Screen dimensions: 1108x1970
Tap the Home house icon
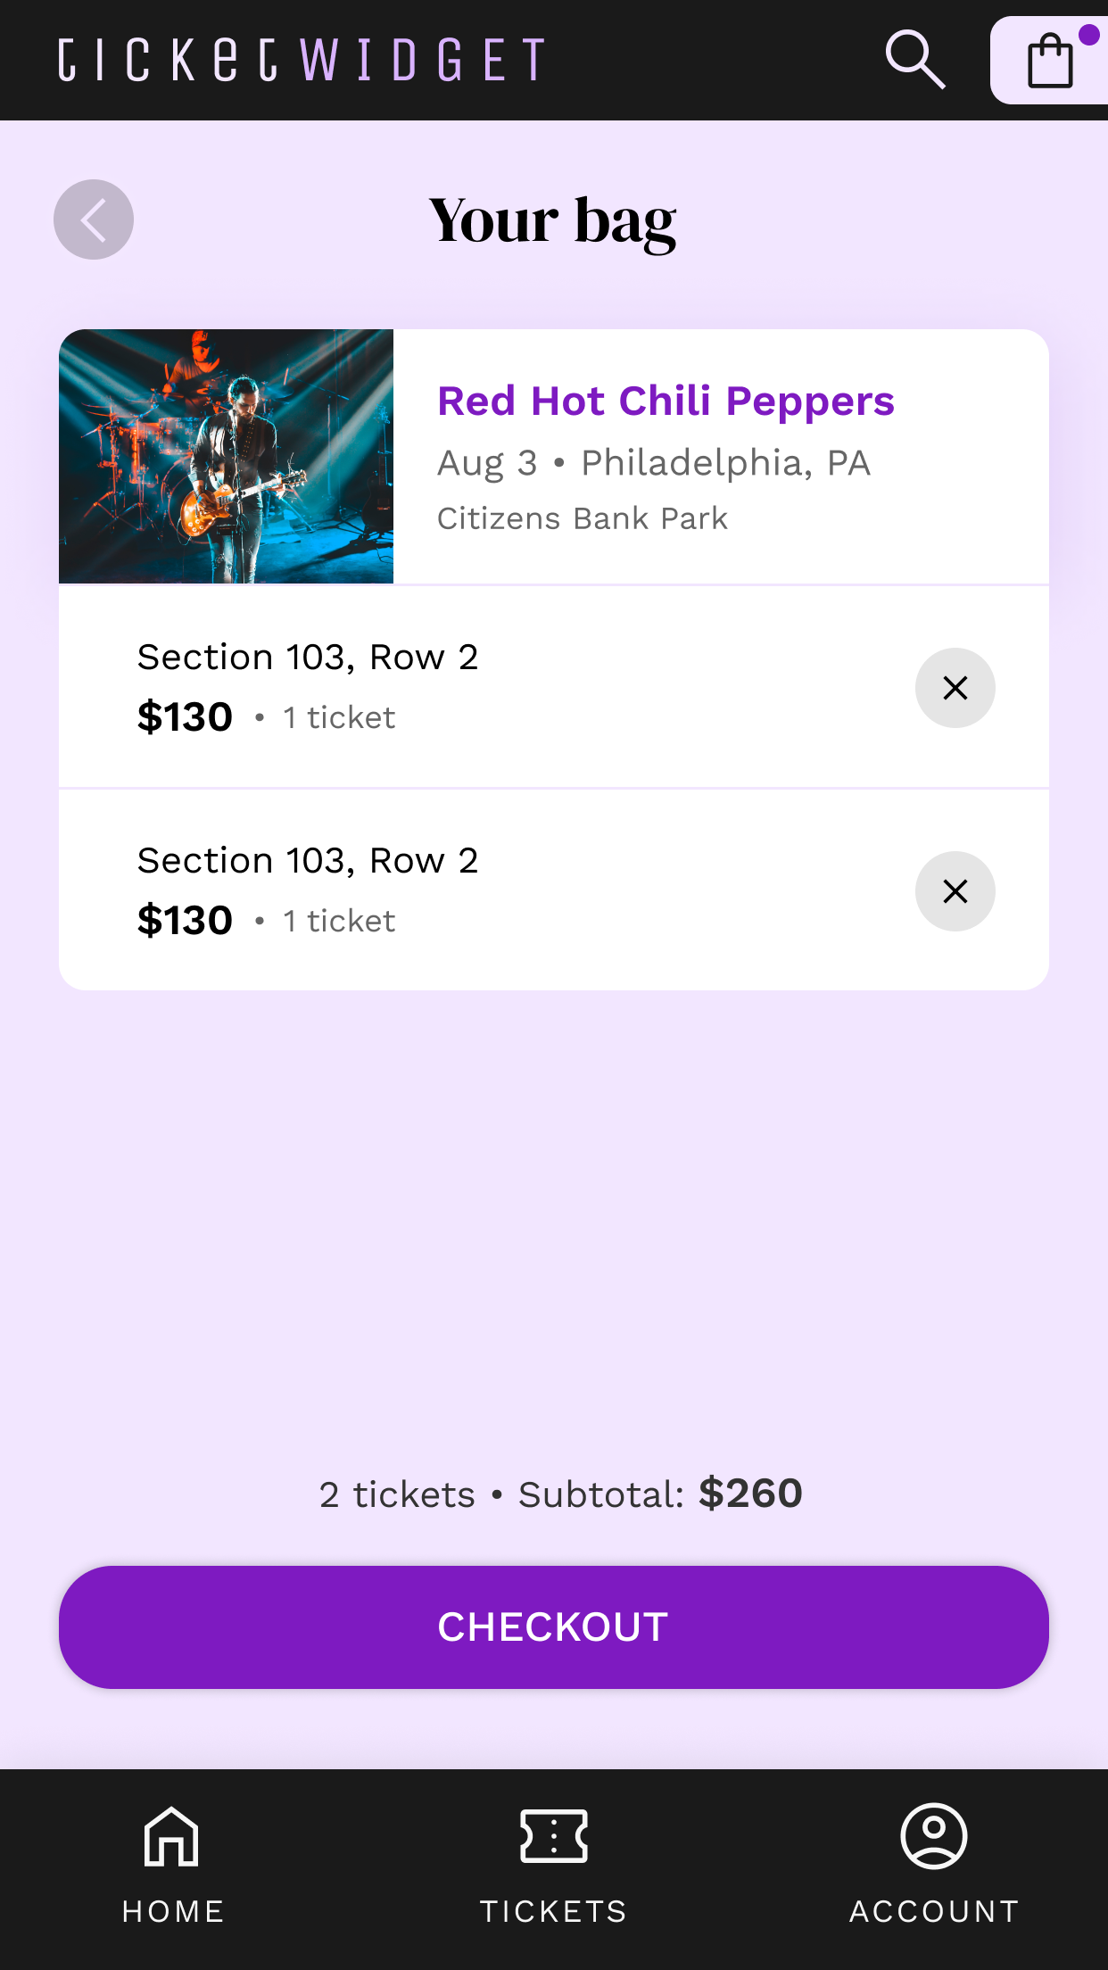point(171,1836)
